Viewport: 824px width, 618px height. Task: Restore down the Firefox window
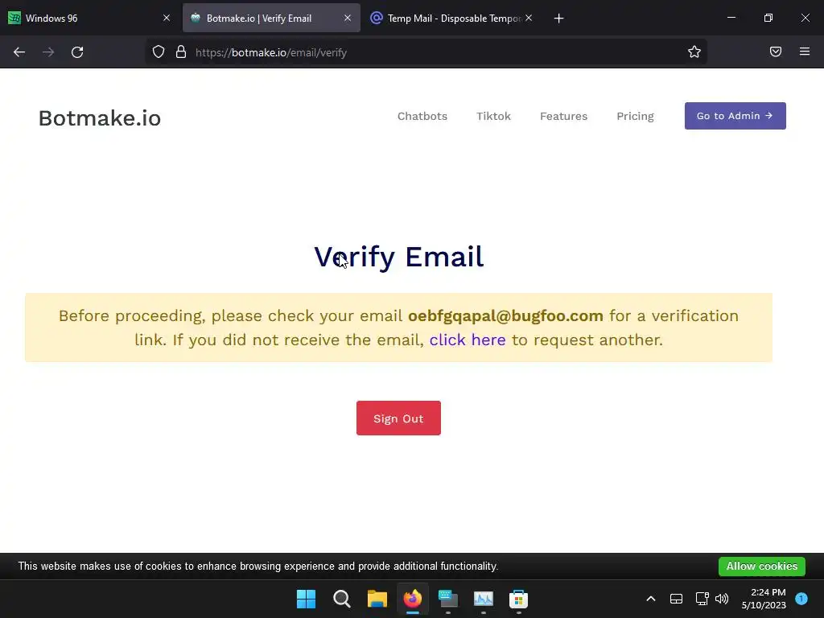point(768,18)
